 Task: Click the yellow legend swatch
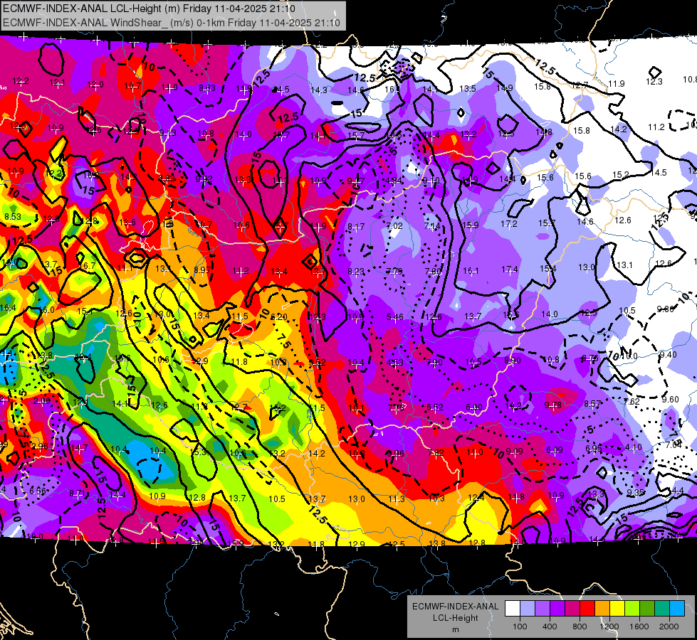point(617,608)
